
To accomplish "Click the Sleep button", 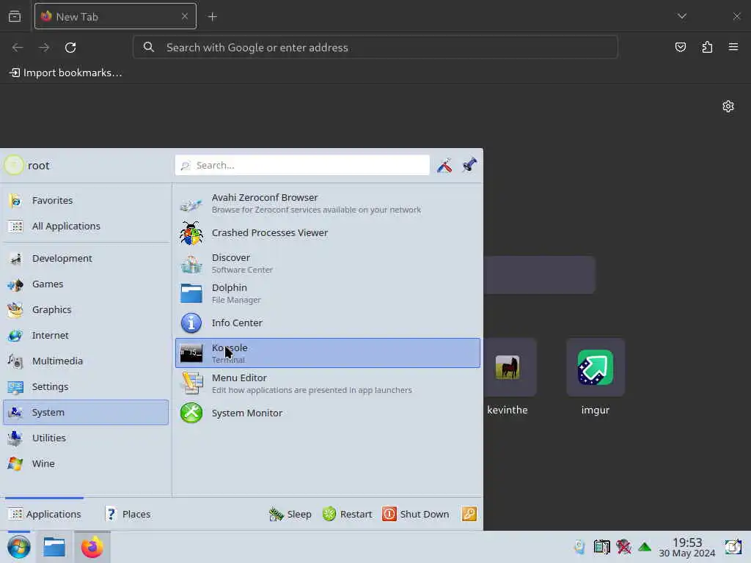I will 290,514.
